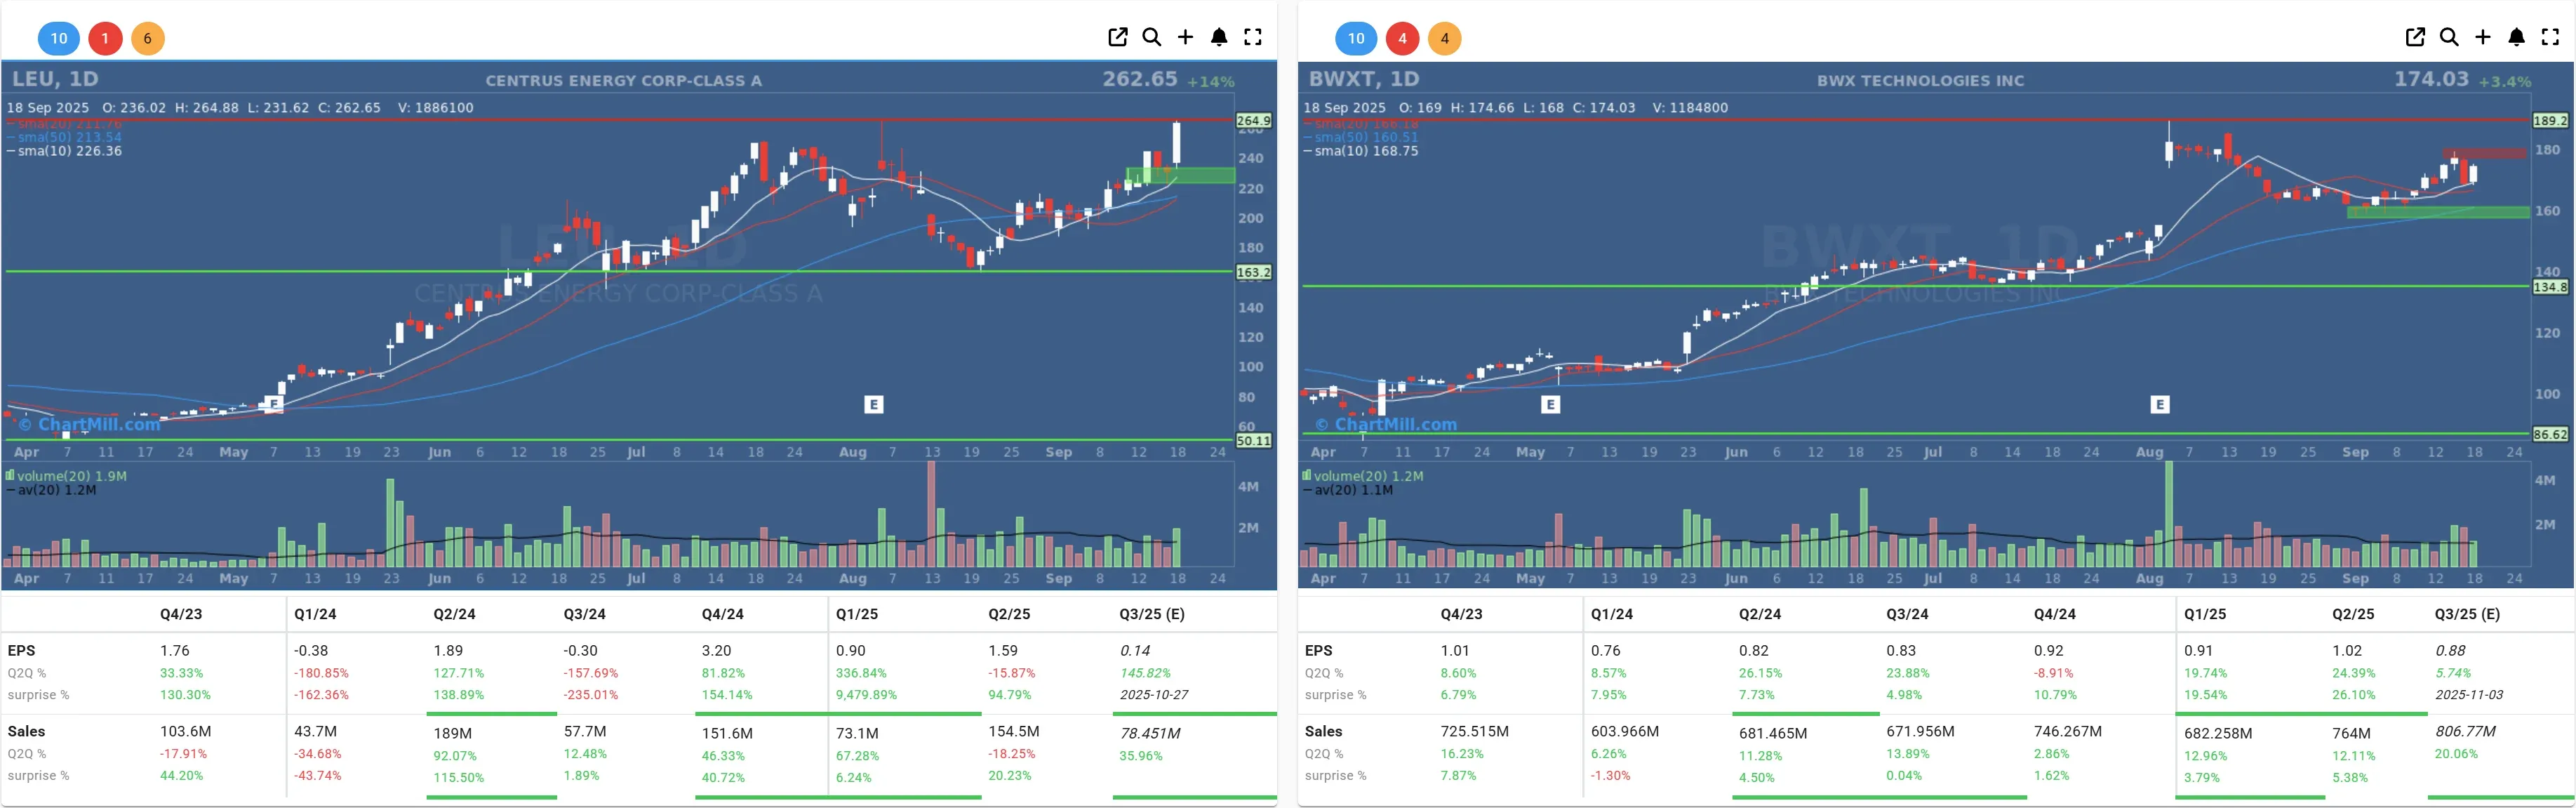The image size is (2576, 808).
Task: Click the LEU, 1D ticker title
Action: click(55, 79)
